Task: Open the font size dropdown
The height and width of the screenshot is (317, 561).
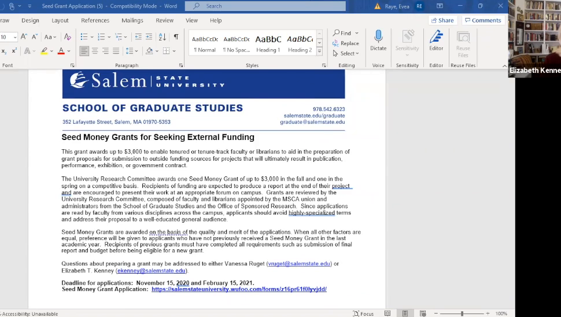Action: [15, 37]
